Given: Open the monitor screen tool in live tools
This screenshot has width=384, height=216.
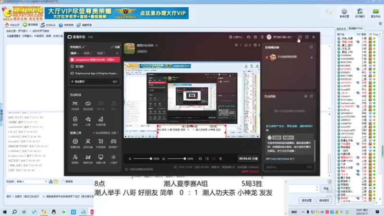Looking at the screenshot, I should pyautogui.click(x=101, y=157).
